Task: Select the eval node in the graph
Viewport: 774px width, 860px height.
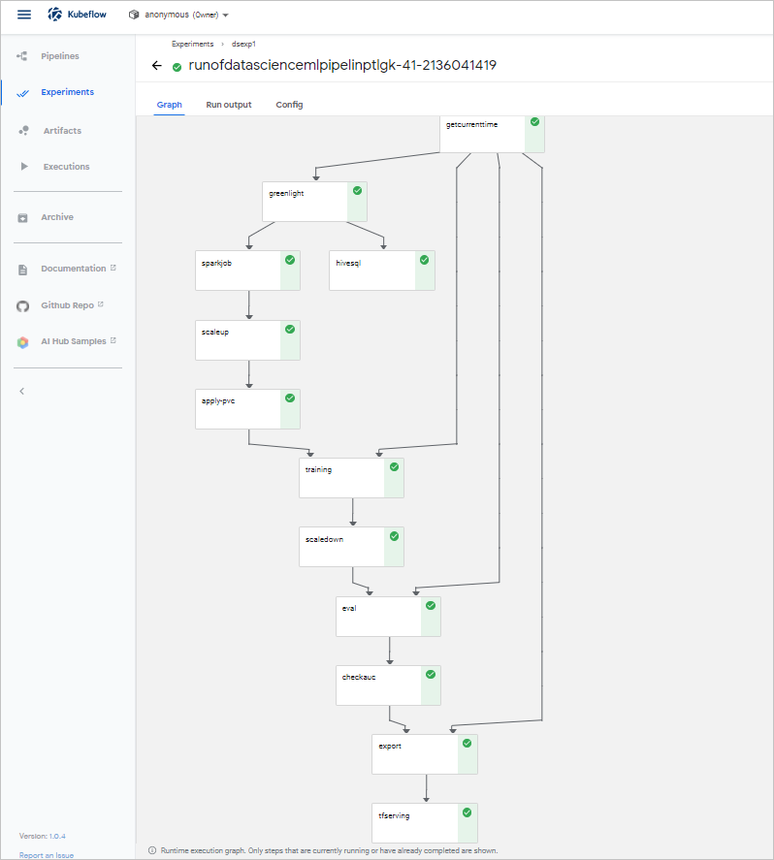Action: pyautogui.click(x=378, y=616)
